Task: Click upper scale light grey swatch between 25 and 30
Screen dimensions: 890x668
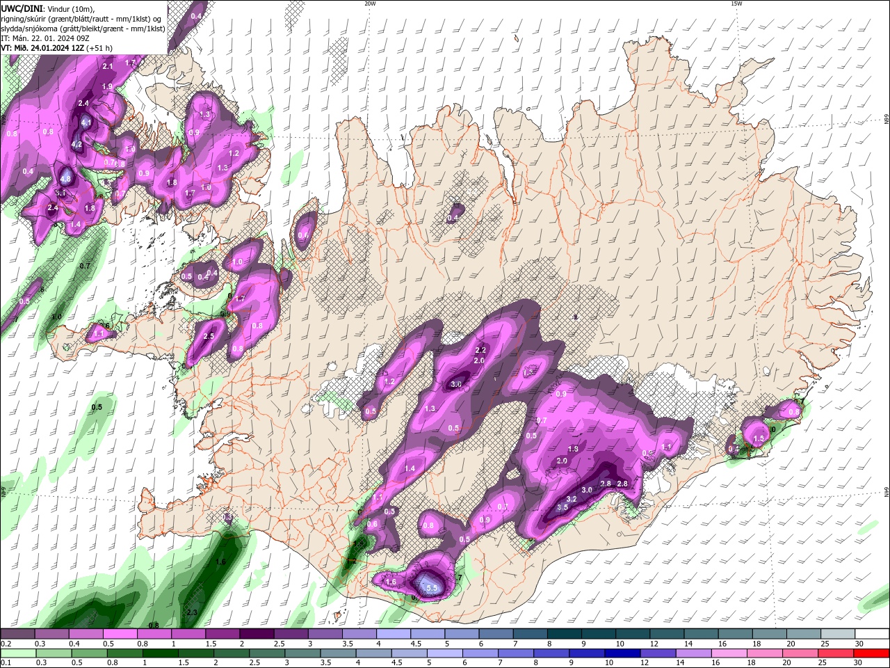Action: 837,634
